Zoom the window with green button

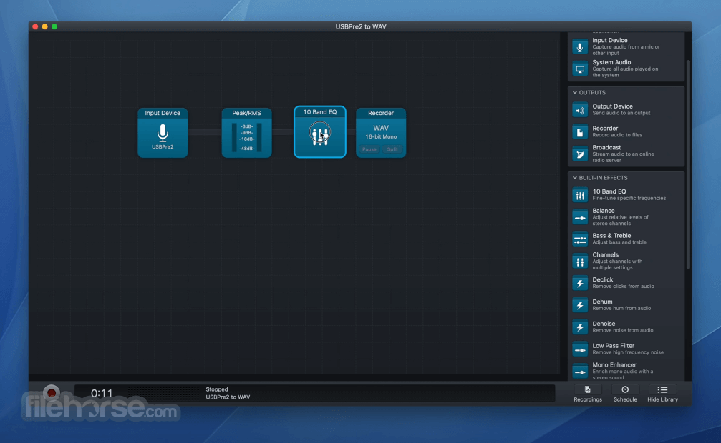(x=54, y=26)
